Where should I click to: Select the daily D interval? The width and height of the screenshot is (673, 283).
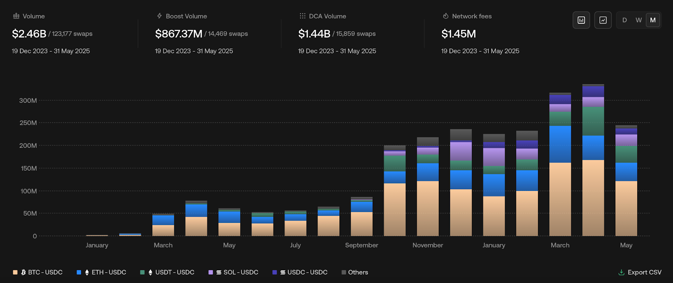pos(625,20)
